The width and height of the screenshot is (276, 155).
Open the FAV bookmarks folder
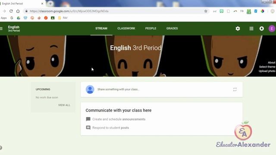tap(63, 18)
